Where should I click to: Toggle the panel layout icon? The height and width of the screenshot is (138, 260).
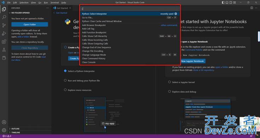(x=227, y=2)
